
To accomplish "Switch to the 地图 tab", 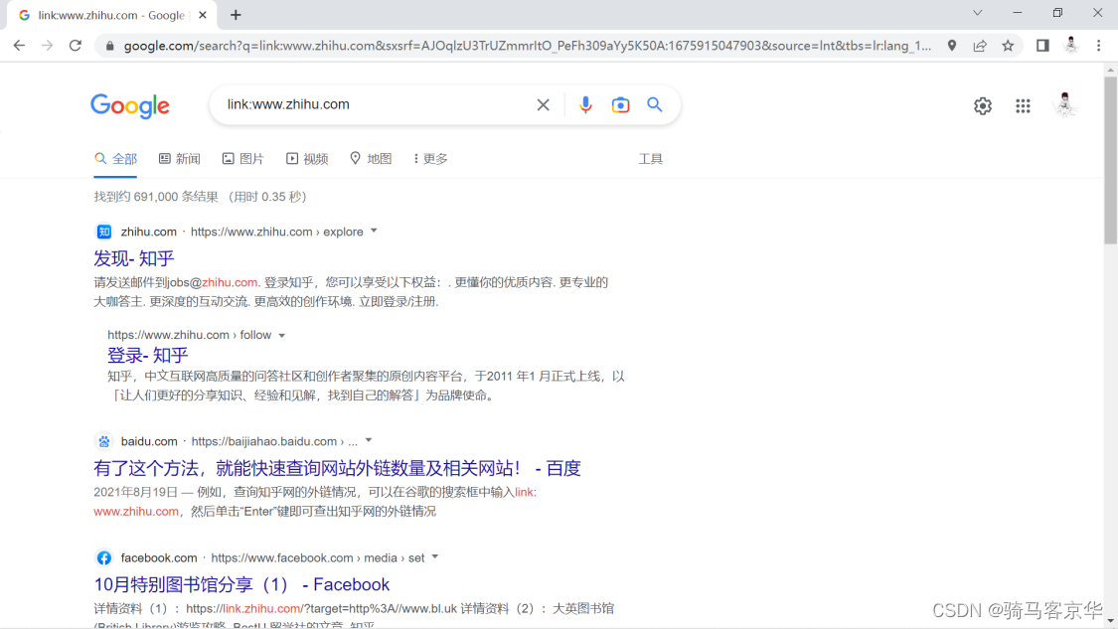I will (371, 159).
